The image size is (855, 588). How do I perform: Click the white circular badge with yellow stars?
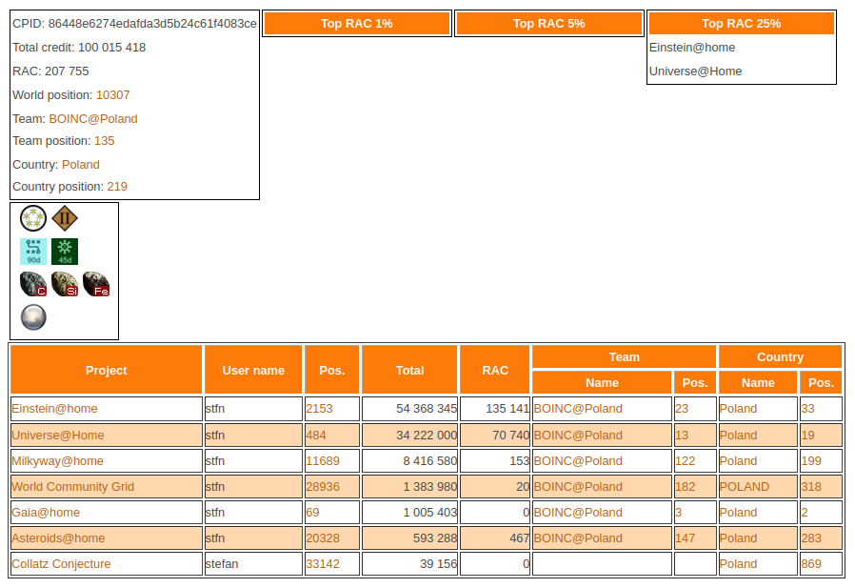click(33, 218)
